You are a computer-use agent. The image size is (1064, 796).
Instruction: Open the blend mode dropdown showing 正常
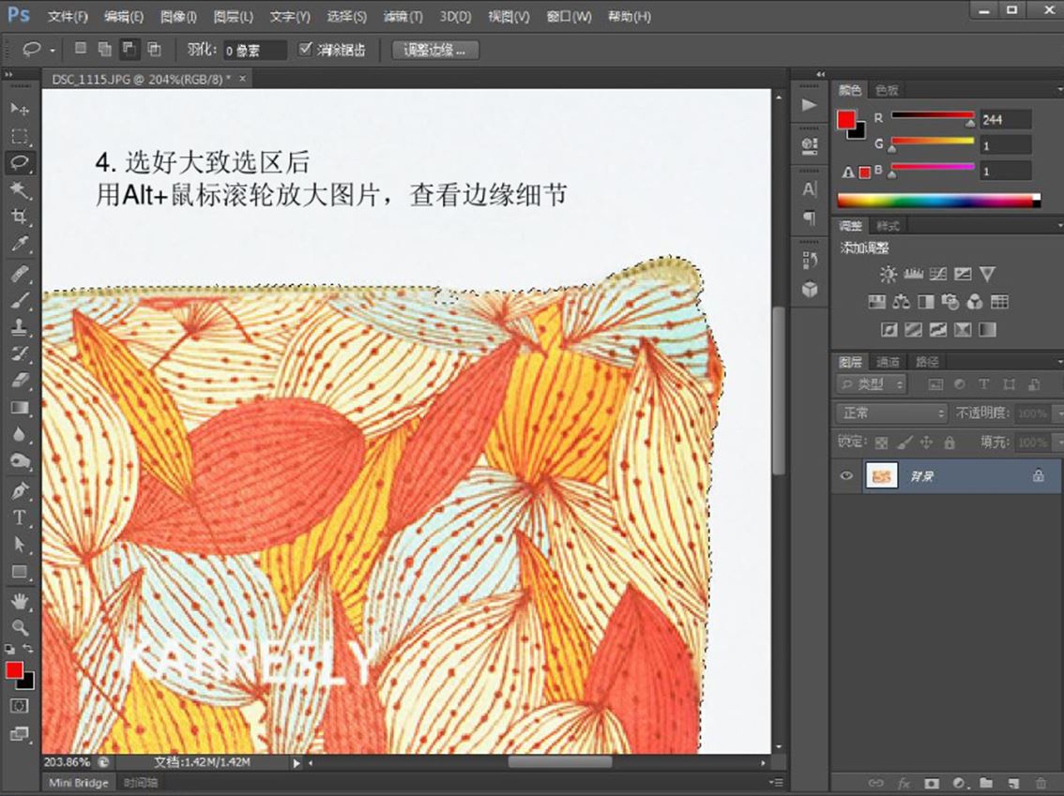tap(890, 413)
